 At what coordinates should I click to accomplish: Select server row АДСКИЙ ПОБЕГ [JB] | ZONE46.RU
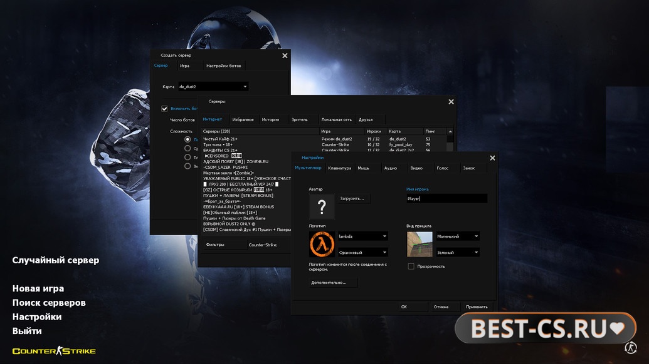coord(246,162)
